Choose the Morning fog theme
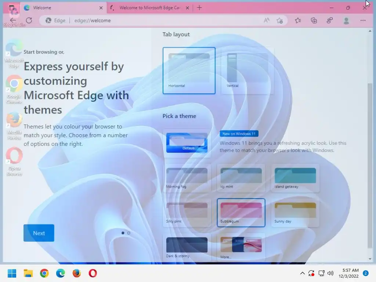 (x=187, y=178)
